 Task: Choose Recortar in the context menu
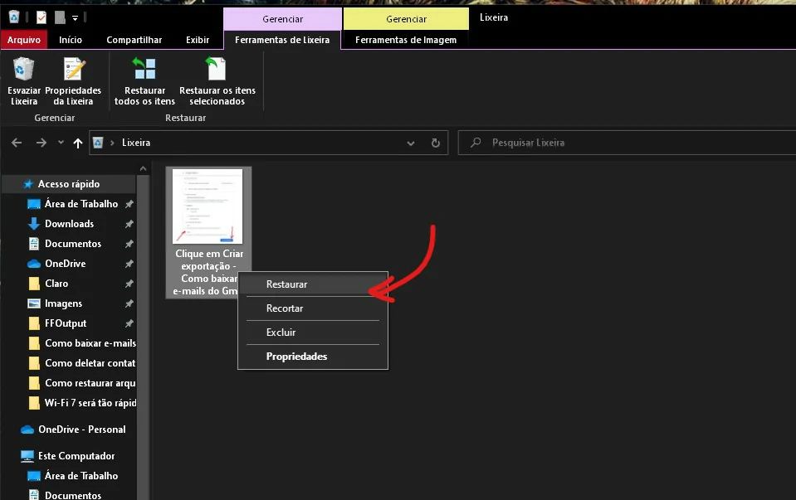click(313, 308)
